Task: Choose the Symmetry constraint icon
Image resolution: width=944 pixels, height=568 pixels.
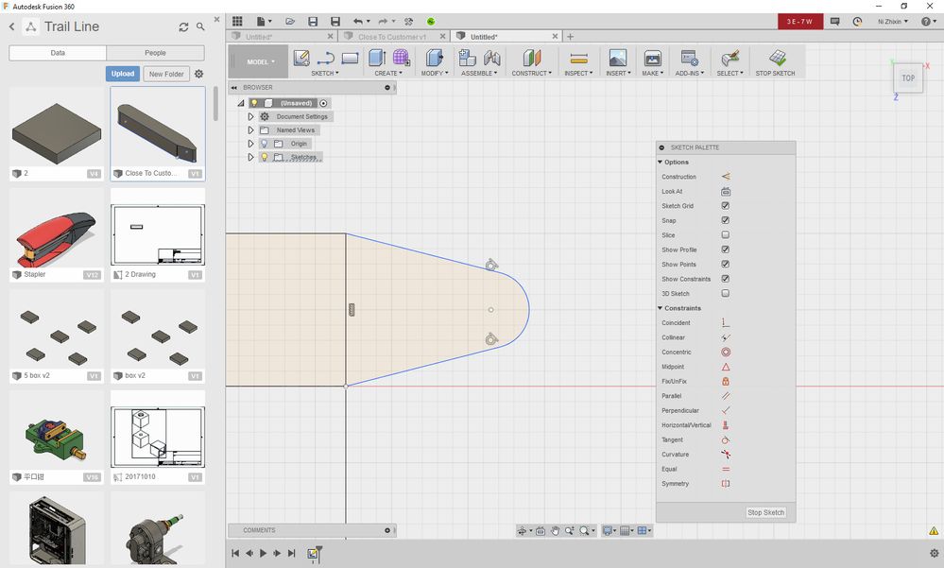Action: coord(726,484)
